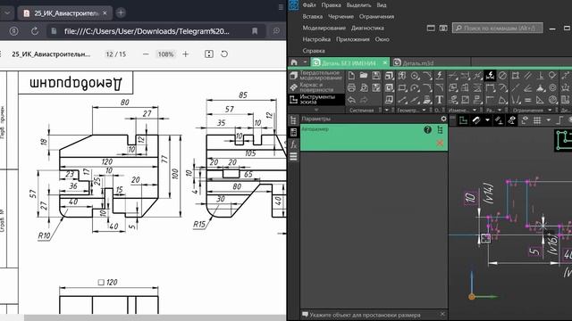Select the '10' dimension value in sketch

coord(470,198)
